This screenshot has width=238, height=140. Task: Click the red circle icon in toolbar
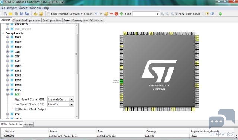pyautogui.click(x=116, y=14)
